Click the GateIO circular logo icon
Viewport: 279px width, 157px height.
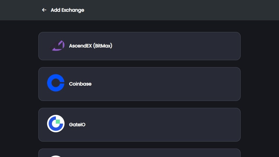point(56,124)
